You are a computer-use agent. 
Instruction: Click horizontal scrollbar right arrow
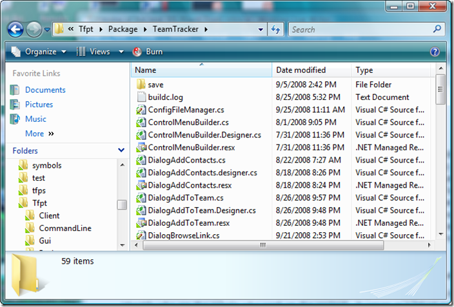(x=429, y=245)
